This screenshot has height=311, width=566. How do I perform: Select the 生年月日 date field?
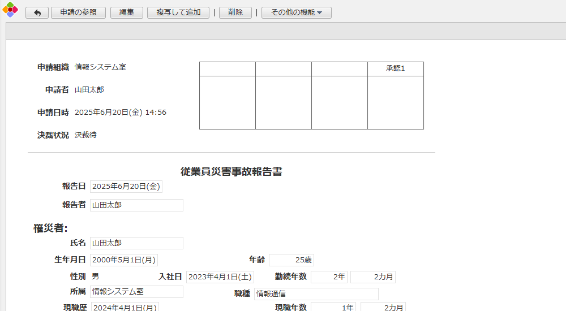(x=124, y=260)
